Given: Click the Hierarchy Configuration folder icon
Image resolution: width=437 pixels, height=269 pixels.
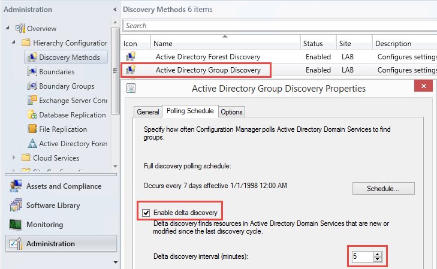Looking at the screenshot, I should [x=26, y=43].
